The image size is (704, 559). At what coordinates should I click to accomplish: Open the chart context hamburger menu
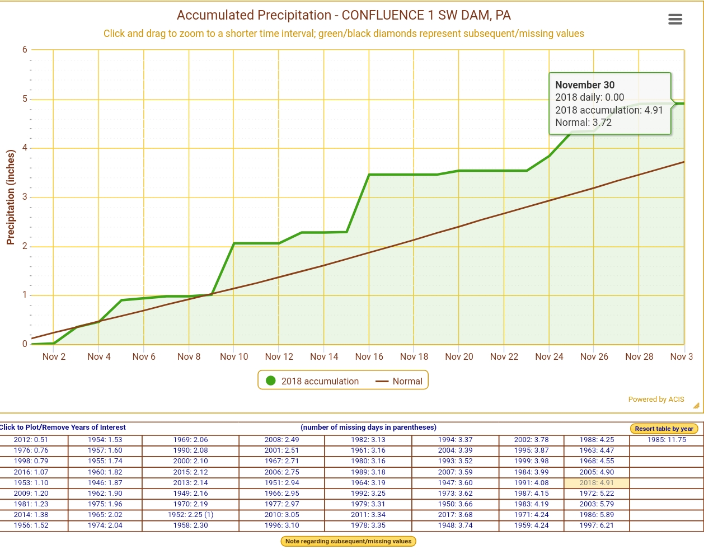[675, 20]
